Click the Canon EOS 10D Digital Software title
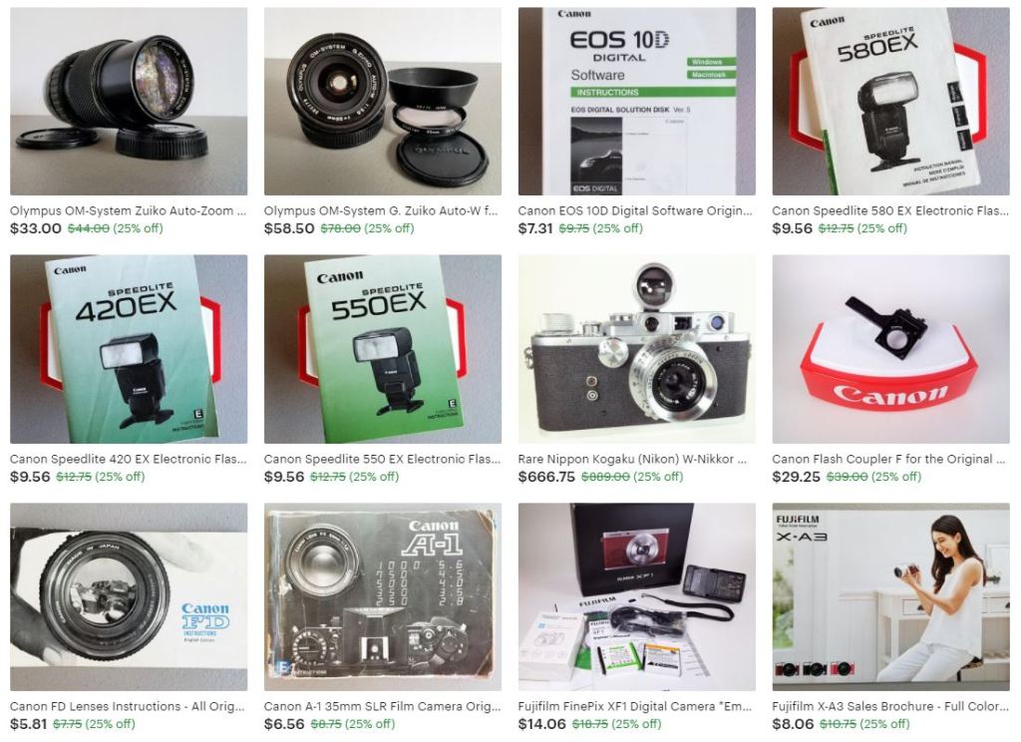 click(635, 211)
